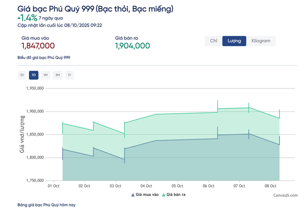Switch price unit to Kilogram
This screenshot has height=210, width=307.
point(261,41)
